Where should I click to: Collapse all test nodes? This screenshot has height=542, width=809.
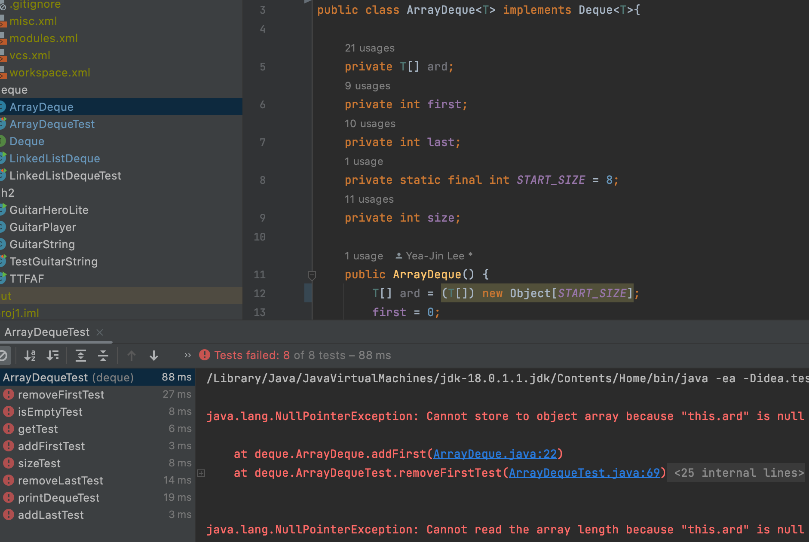pyautogui.click(x=103, y=356)
